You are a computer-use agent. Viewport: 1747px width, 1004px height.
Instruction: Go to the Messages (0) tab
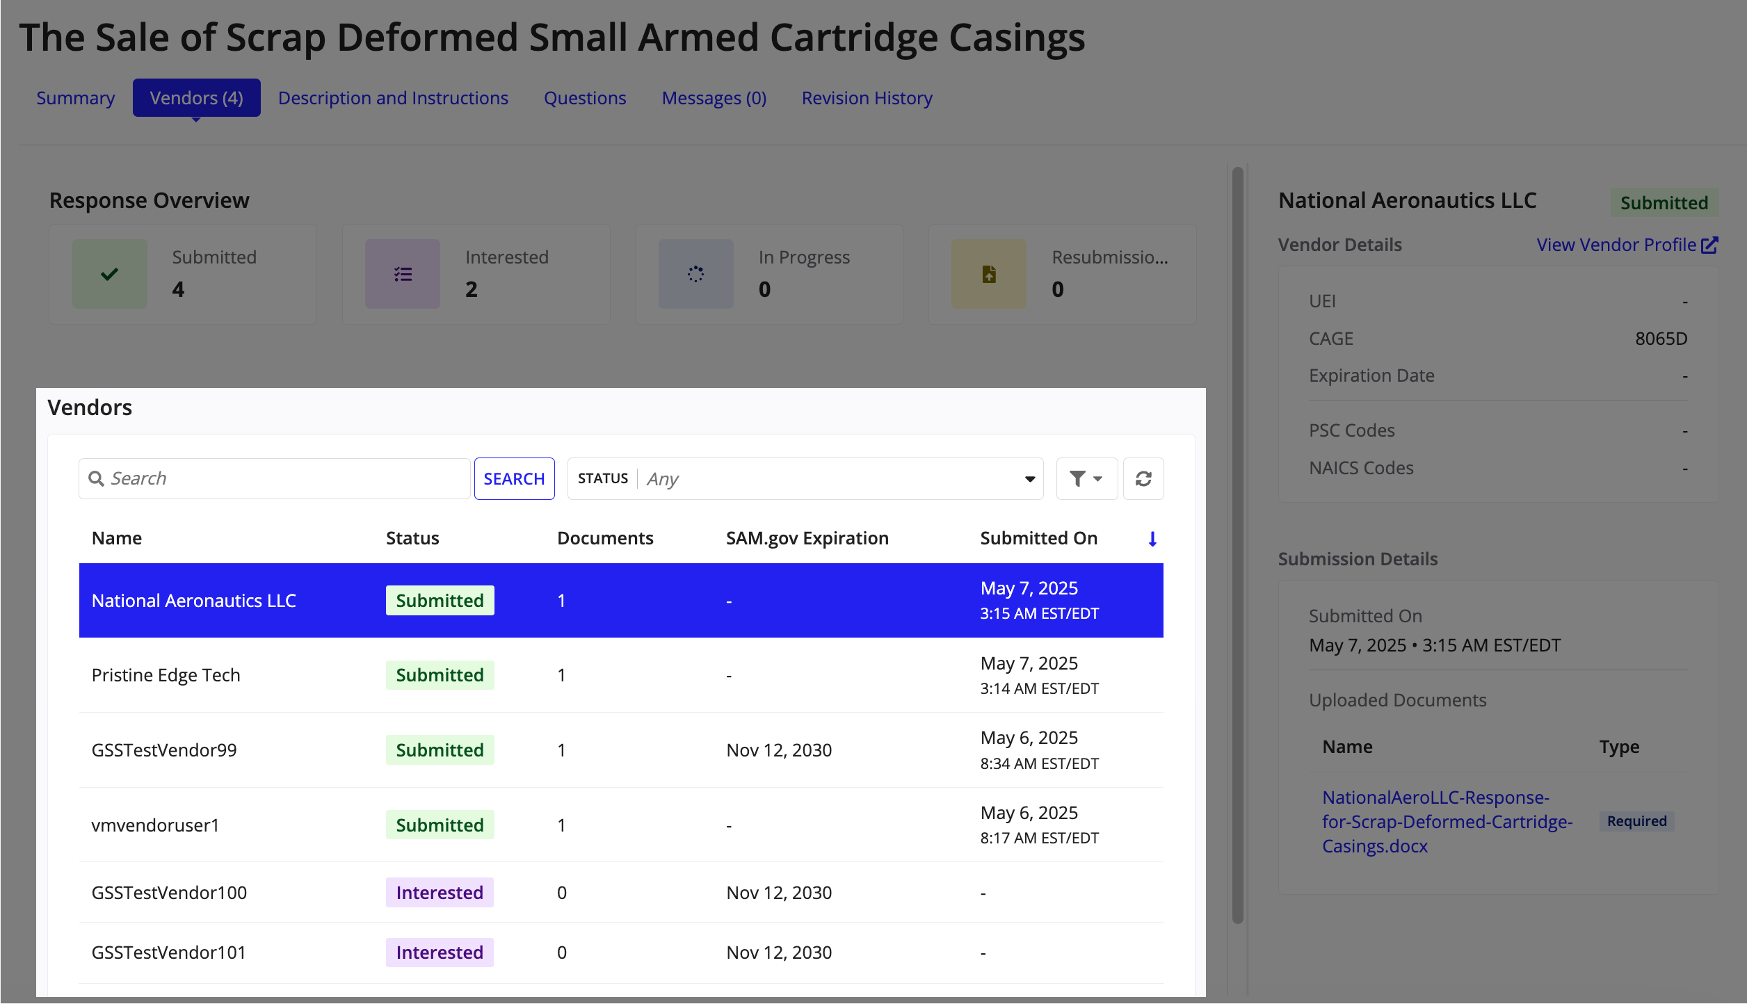click(714, 98)
